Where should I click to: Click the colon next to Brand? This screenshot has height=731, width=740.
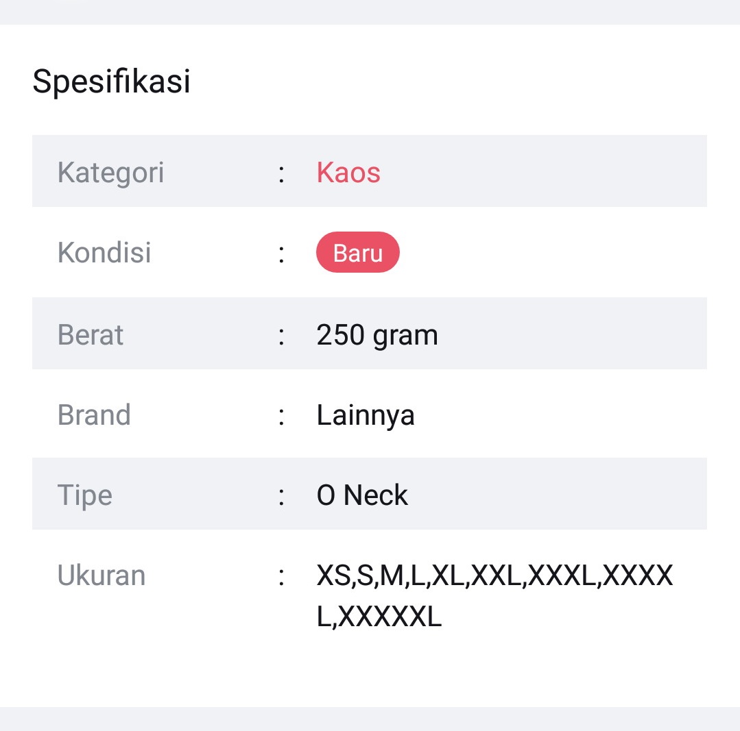pyautogui.click(x=281, y=417)
